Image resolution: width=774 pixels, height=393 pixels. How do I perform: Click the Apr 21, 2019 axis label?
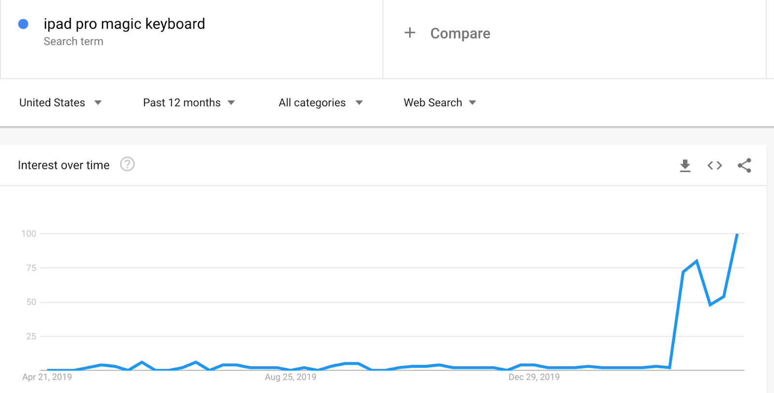[47, 377]
